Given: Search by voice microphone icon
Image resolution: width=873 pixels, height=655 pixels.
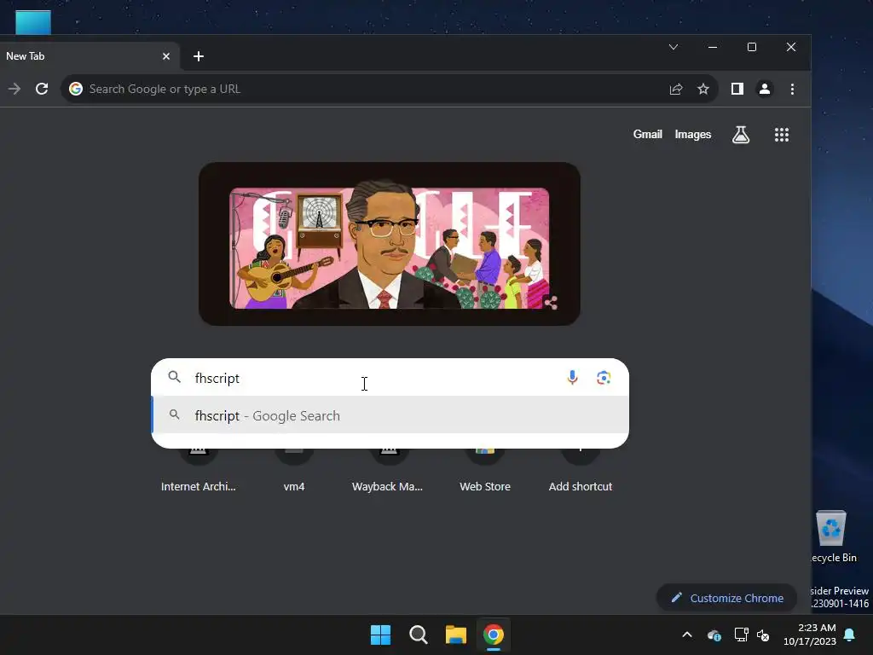Looking at the screenshot, I should tap(572, 378).
